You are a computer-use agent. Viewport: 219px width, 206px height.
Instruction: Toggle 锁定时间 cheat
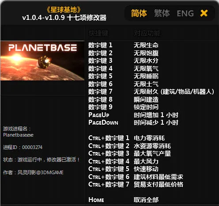[146, 107]
